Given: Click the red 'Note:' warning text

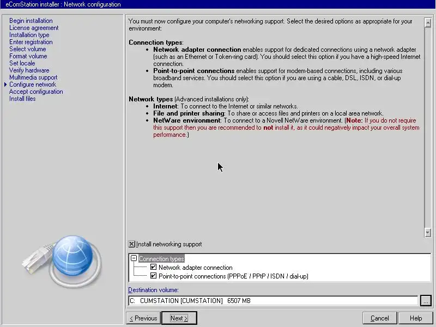Looking at the screenshot, I should [x=354, y=120].
